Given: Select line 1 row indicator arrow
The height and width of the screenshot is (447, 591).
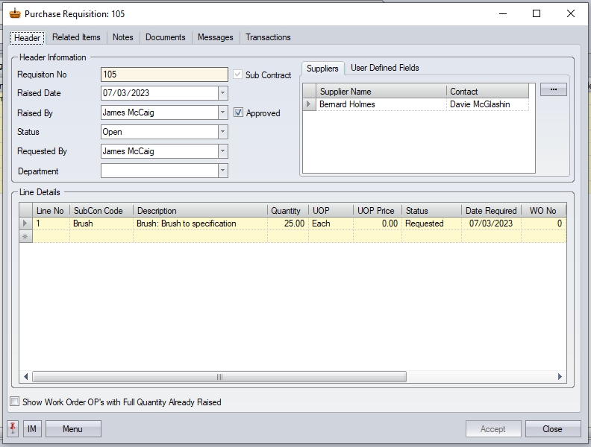Looking at the screenshot, I should coord(26,223).
